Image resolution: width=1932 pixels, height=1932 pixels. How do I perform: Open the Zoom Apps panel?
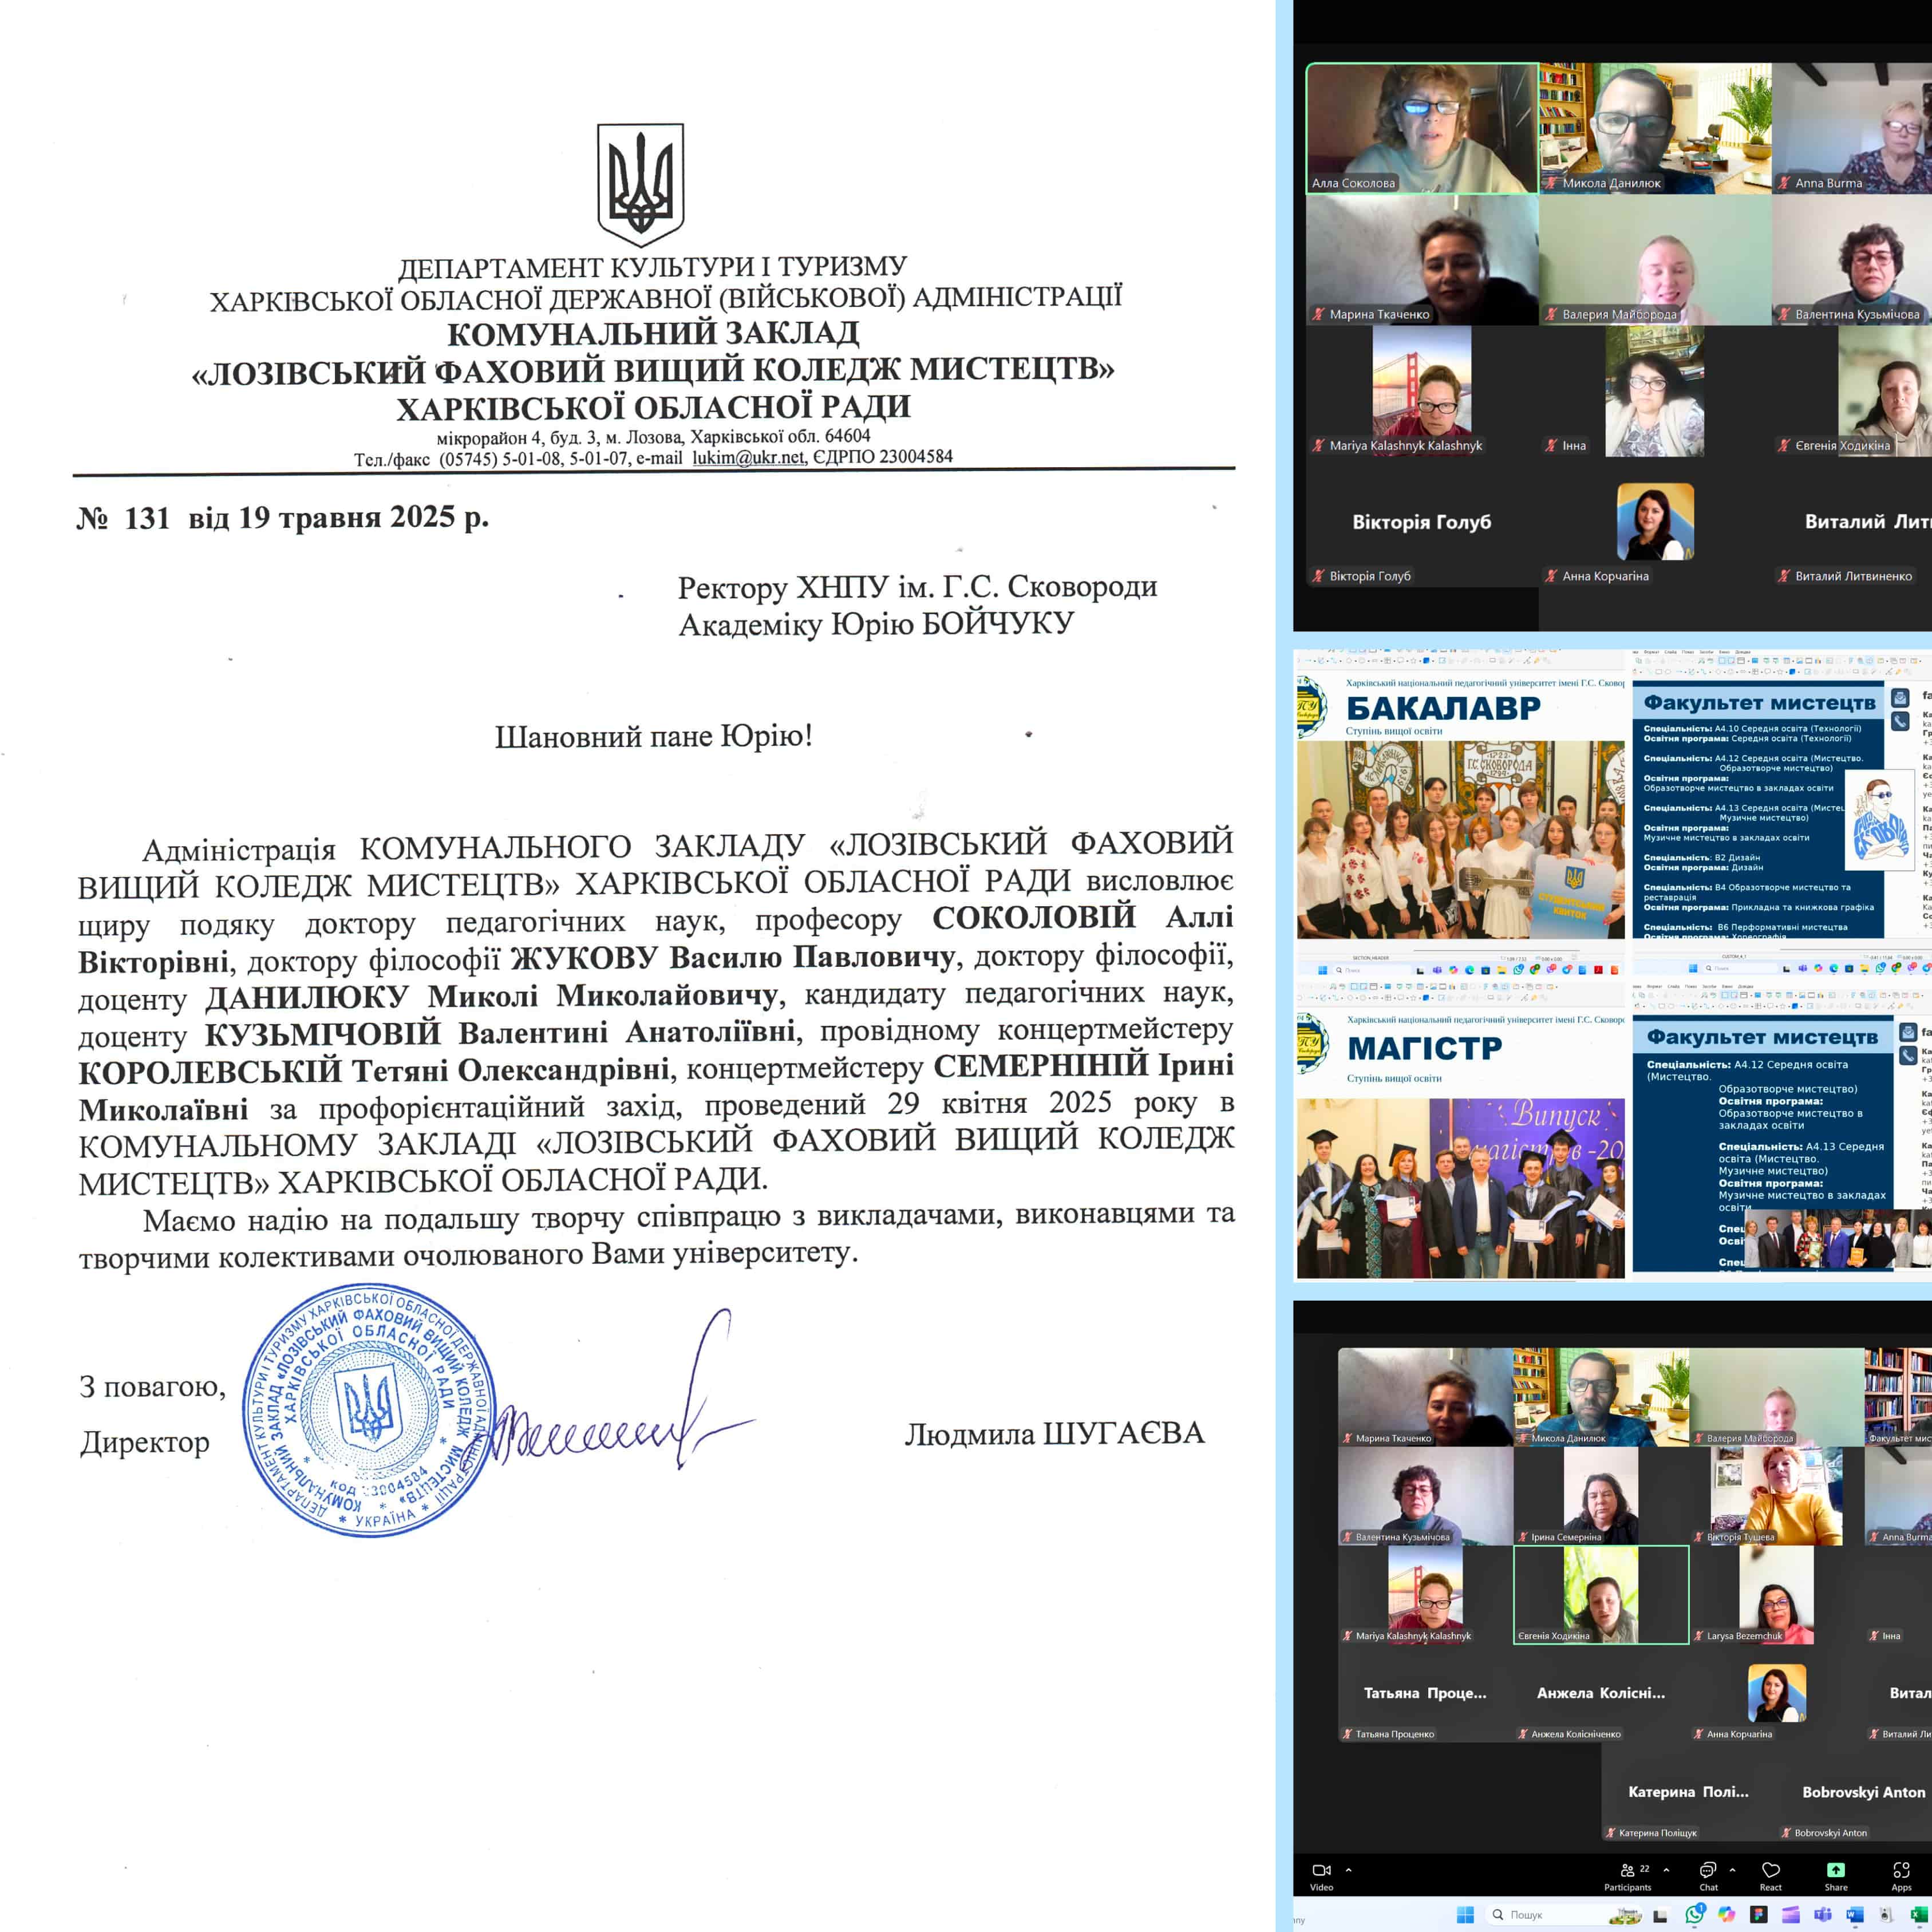1902,1877
